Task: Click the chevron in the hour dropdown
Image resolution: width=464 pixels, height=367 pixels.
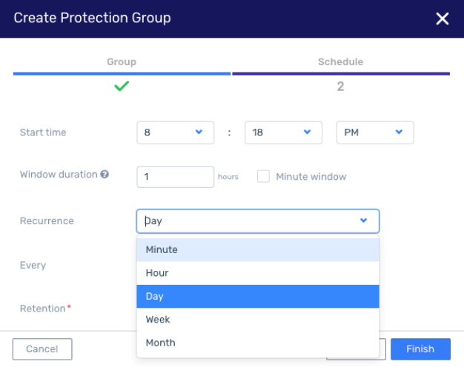Action: 199,132
